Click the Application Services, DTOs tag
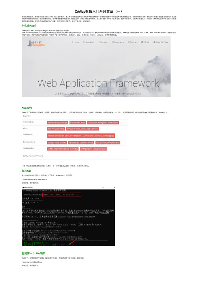The height and width of the screenshot is (282, 199). (81, 136)
